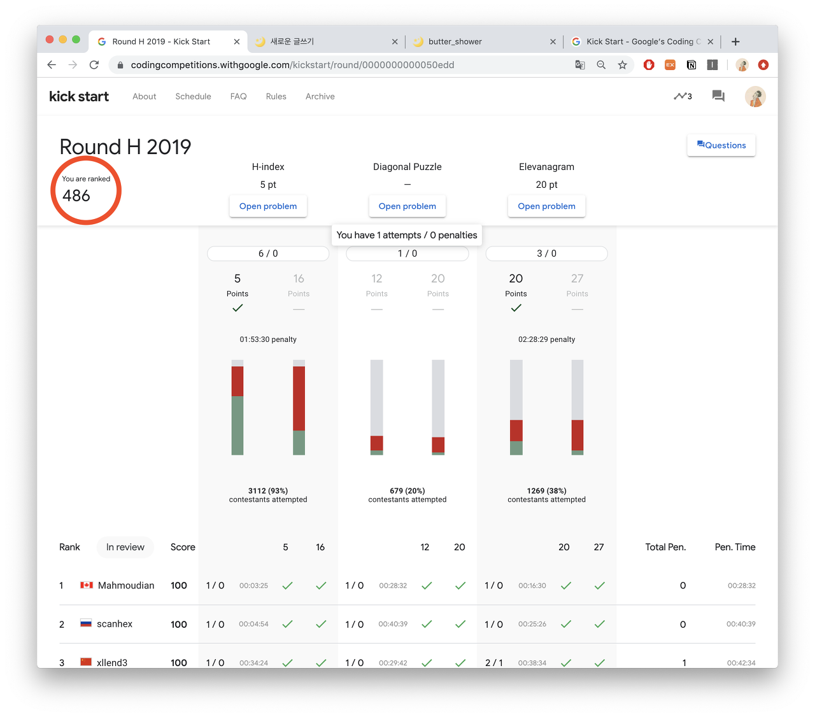This screenshot has height=717, width=815.
Task: Click the red hand blocker extension icon
Action: point(649,65)
